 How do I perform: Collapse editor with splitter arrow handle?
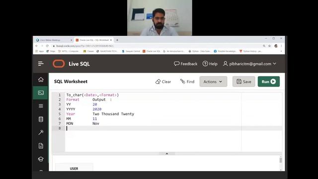click(x=167, y=154)
